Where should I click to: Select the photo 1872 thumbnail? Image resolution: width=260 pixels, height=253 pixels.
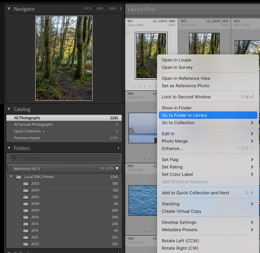pyautogui.click(x=204, y=44)
